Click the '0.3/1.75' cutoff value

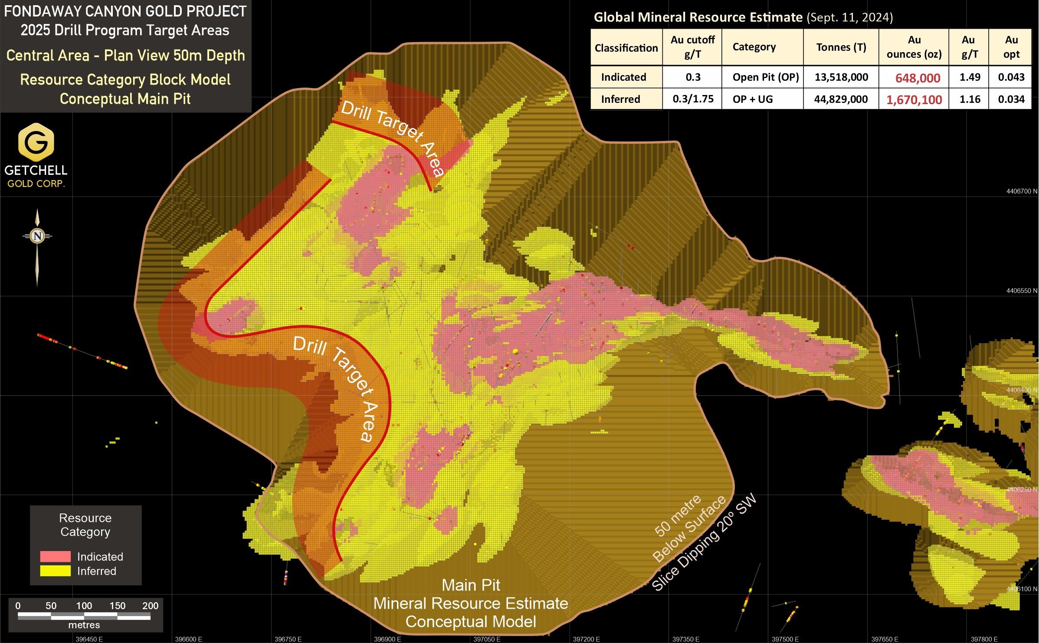693,99
